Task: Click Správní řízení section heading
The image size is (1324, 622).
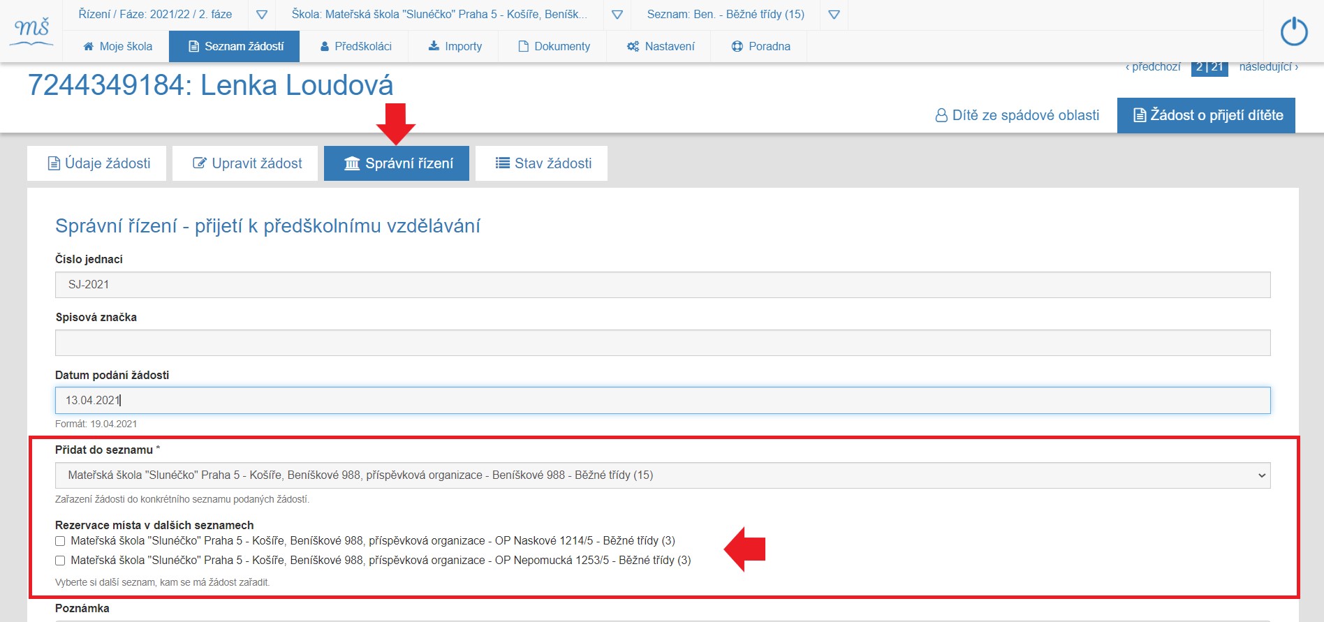Action: point(267,226)
